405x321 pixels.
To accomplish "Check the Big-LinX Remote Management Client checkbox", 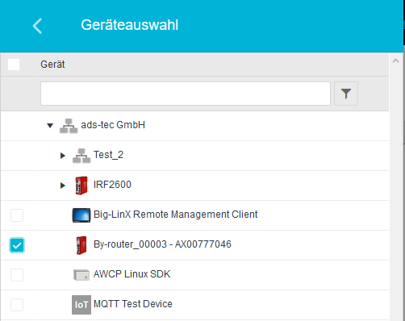I will [17, 215].
